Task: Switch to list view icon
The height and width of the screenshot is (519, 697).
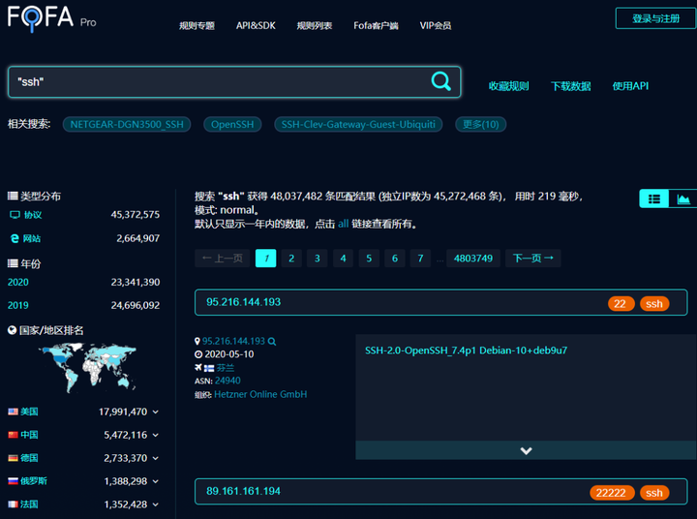Action: (x=653, y=198)
